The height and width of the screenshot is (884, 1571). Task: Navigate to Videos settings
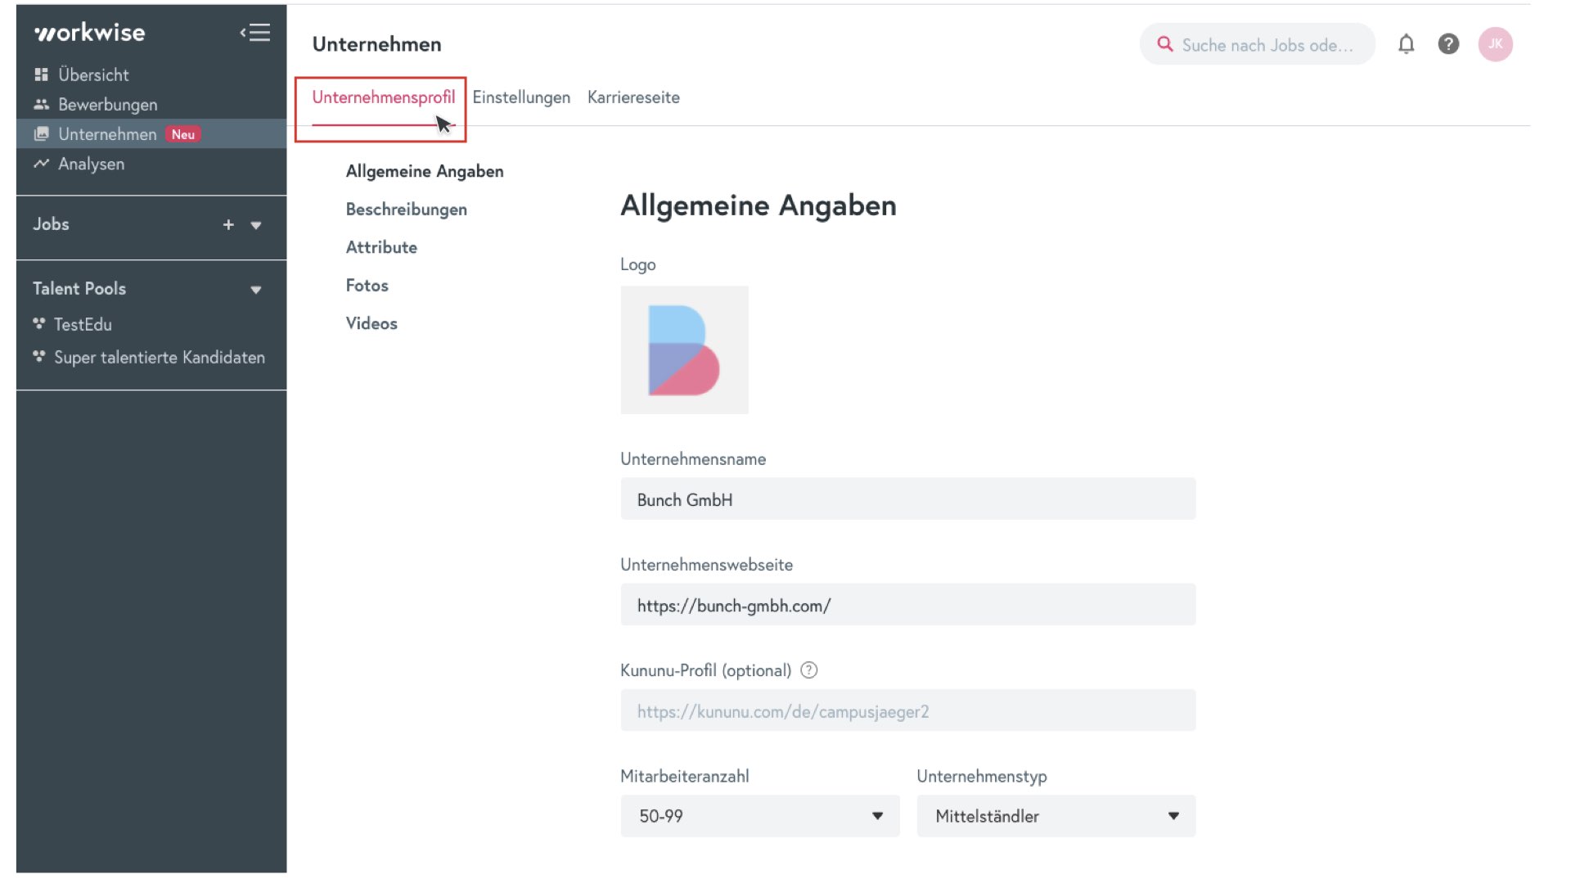(371, 323)
